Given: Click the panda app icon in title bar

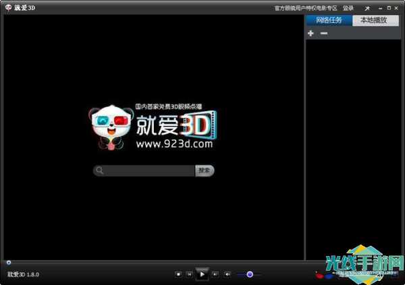Looking at the screenshot, I should (x=8, y=7).
